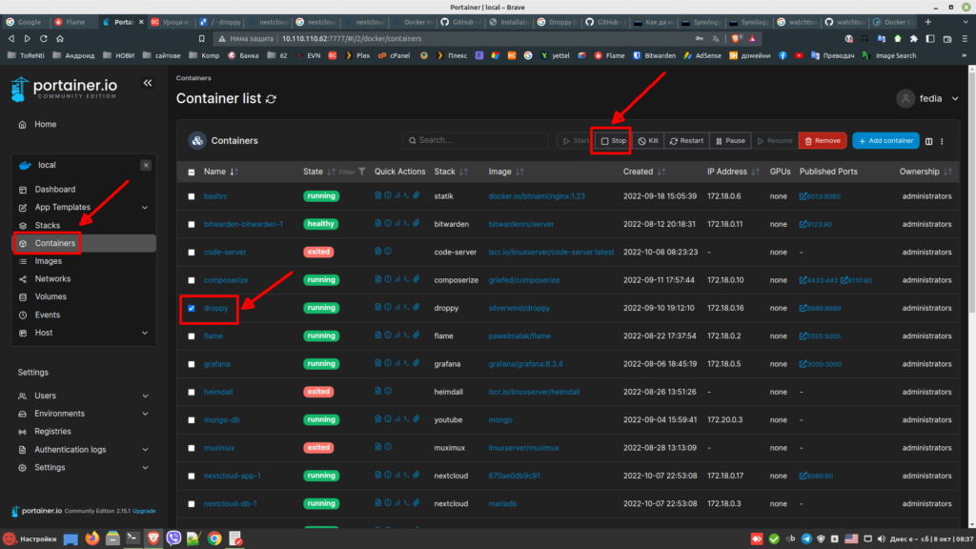Image resolution: width=976 pixels, height=549 pixels.
Task: Expand the Users settings chevron
Action: [x=145, y=396]
